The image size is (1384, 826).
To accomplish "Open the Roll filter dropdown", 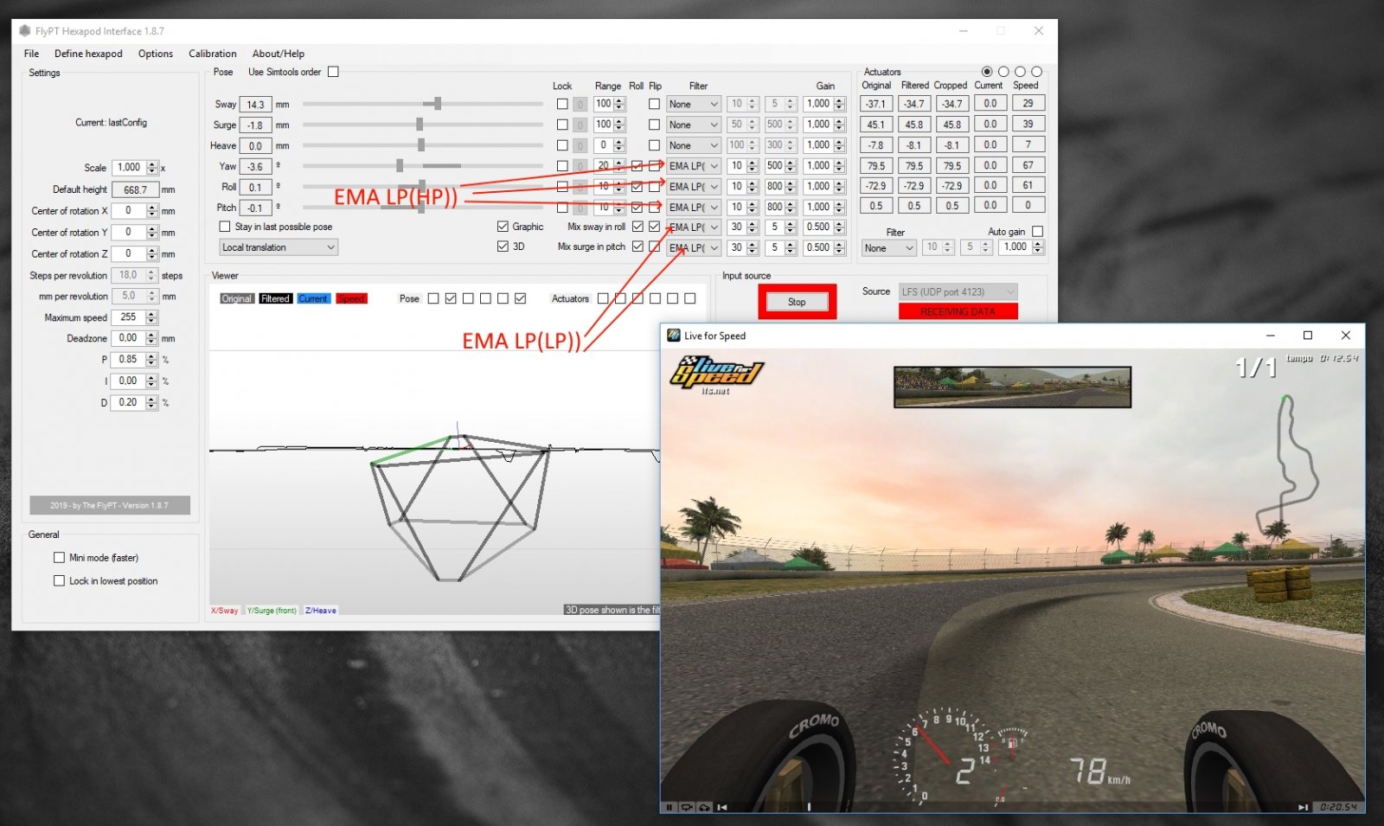I will click(694, 186).
